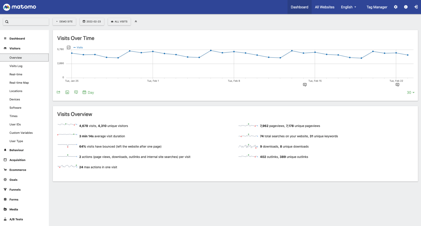Image resolution: width=421 pixels, height=226 pixels.
Task: Click the sign-in arrow icon at top right
Action: 416,7
